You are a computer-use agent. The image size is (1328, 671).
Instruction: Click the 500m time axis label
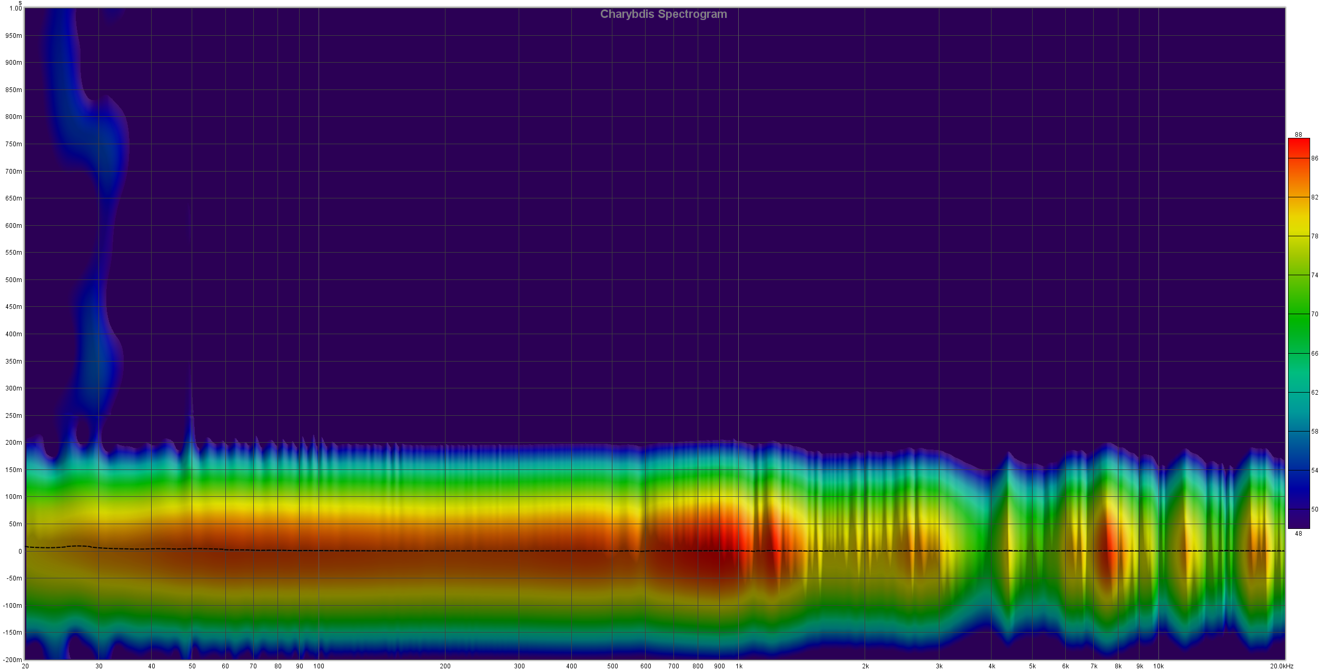coord(14,280)
